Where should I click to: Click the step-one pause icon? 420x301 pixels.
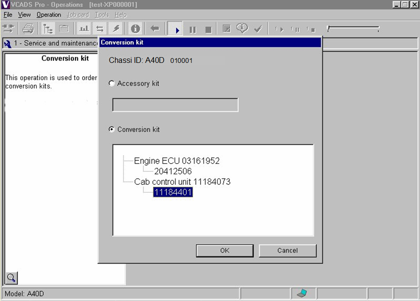point(295,29)
